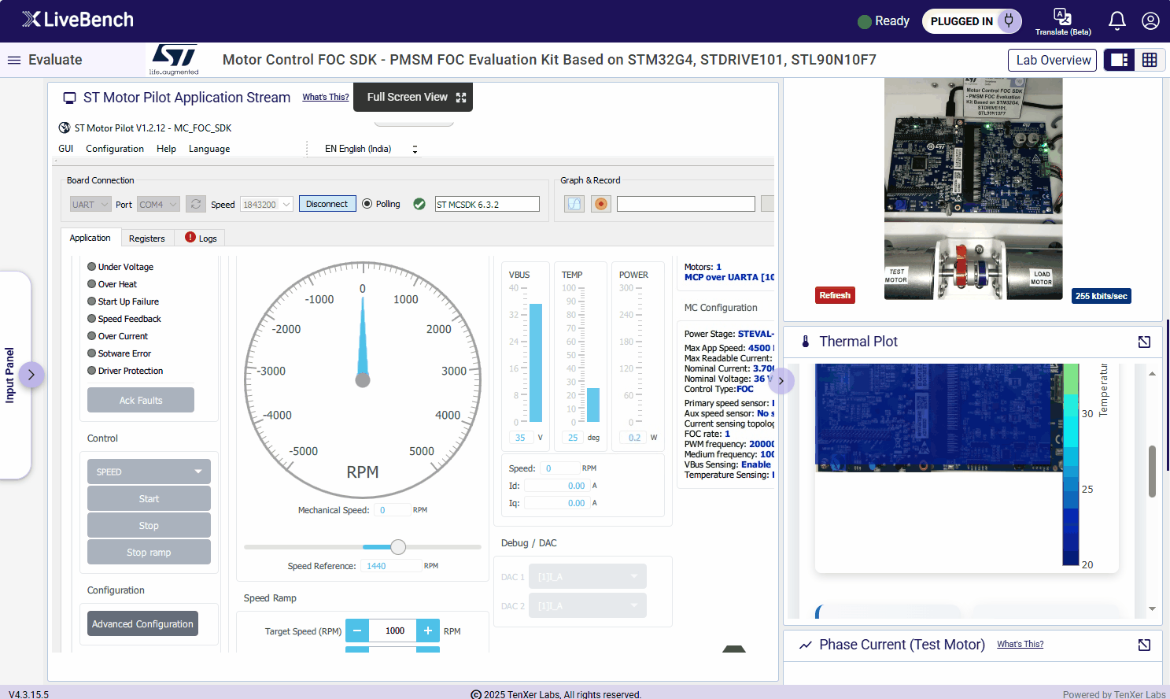1170x699 pixels.
Task: Open the What's This link beside ST Motor Pilot
Action: (326, 97)
